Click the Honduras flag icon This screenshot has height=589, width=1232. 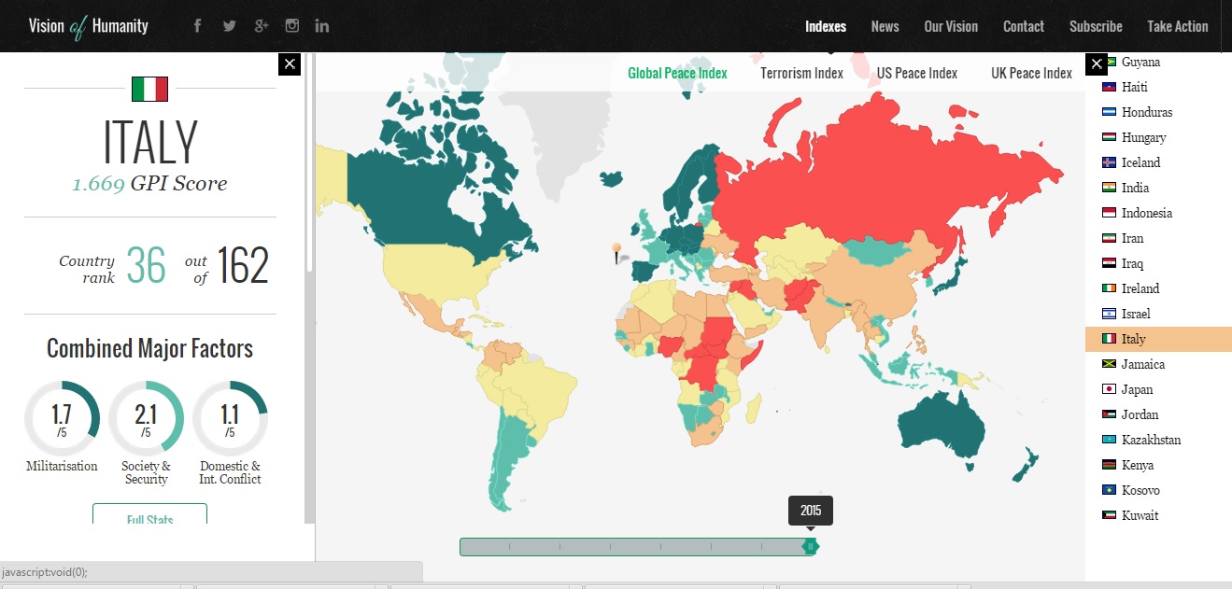click(x=1109, y=112)
